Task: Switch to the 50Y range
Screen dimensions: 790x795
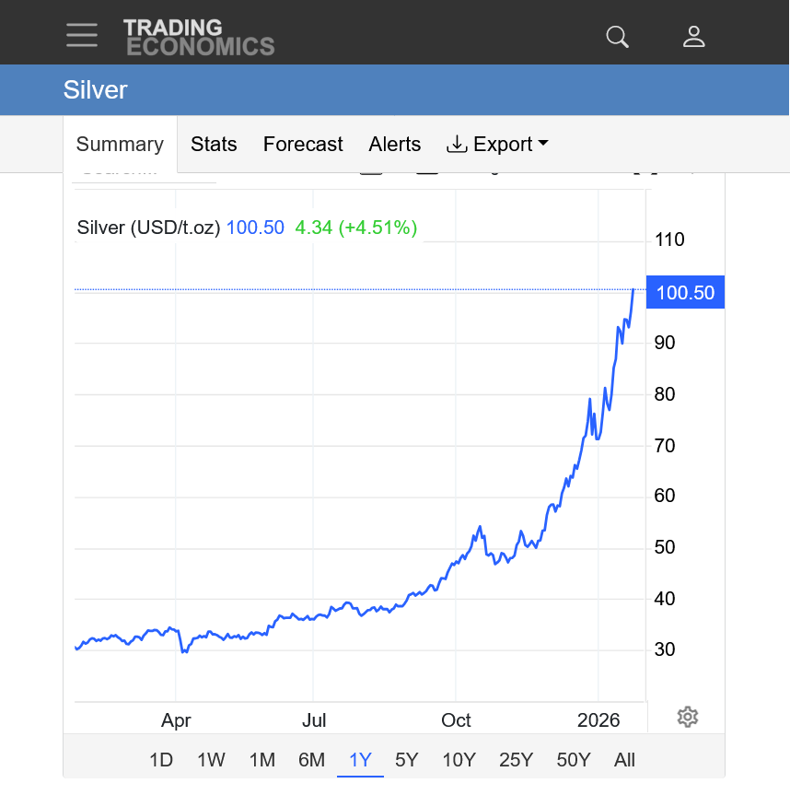Action: 574,760
